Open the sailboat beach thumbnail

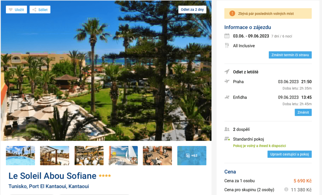click(x=123, y=156)
